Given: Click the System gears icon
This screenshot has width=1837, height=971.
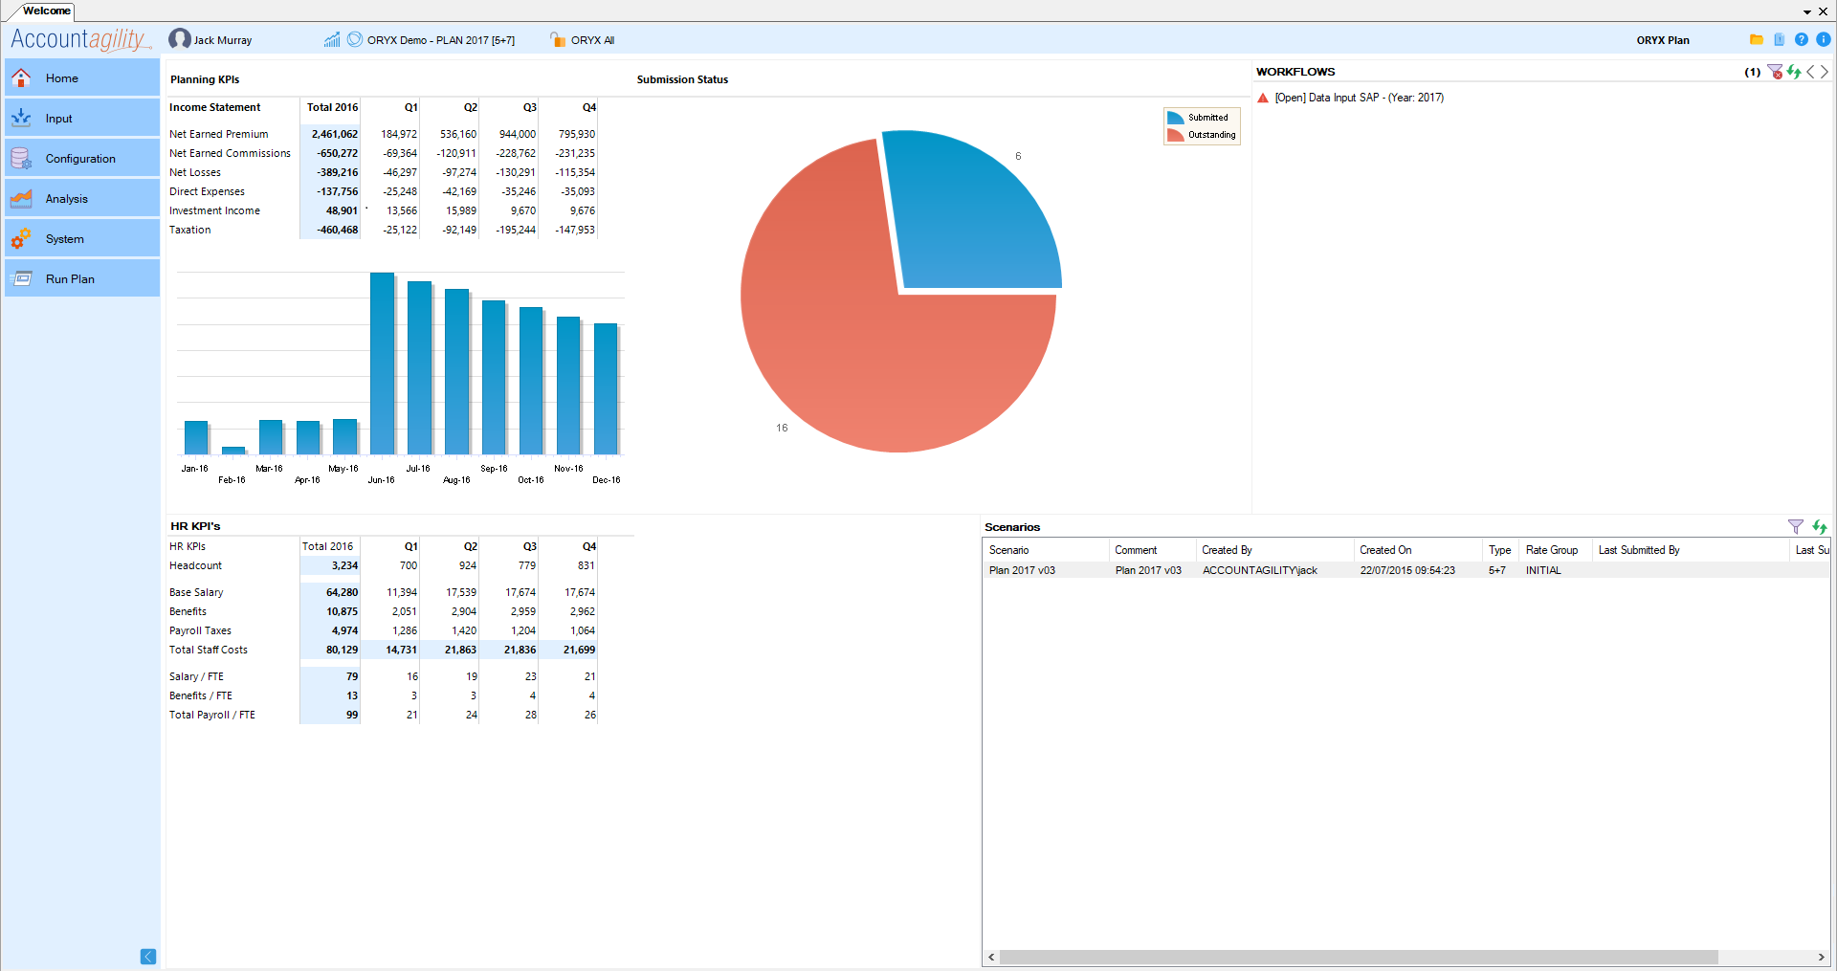Looking at the screenshot, I should click(21, 238).
